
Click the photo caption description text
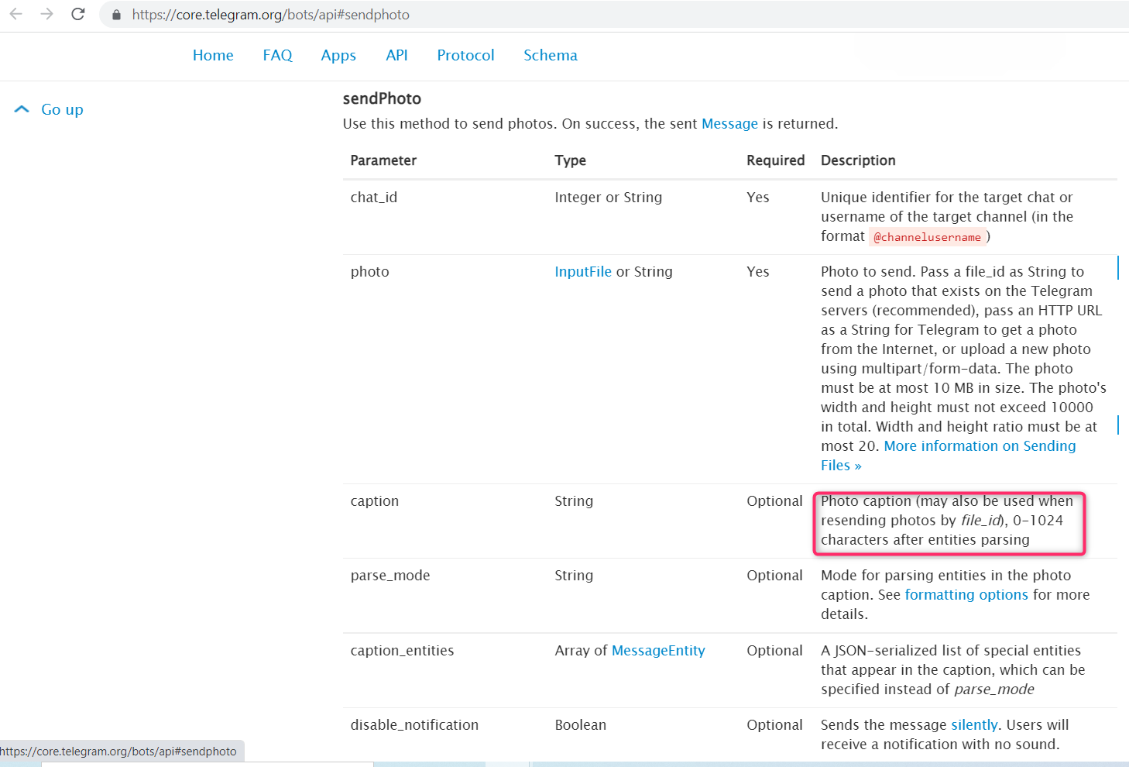(947, 520)
